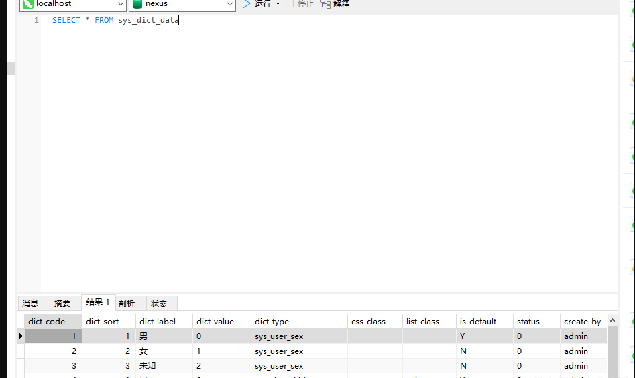Click the results grid scroll-up arrow
The width and height of the screenshot is (635, 378).
[612, 322]
